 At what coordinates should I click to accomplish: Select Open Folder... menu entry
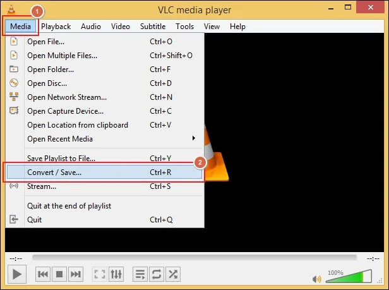pos(104,69)
